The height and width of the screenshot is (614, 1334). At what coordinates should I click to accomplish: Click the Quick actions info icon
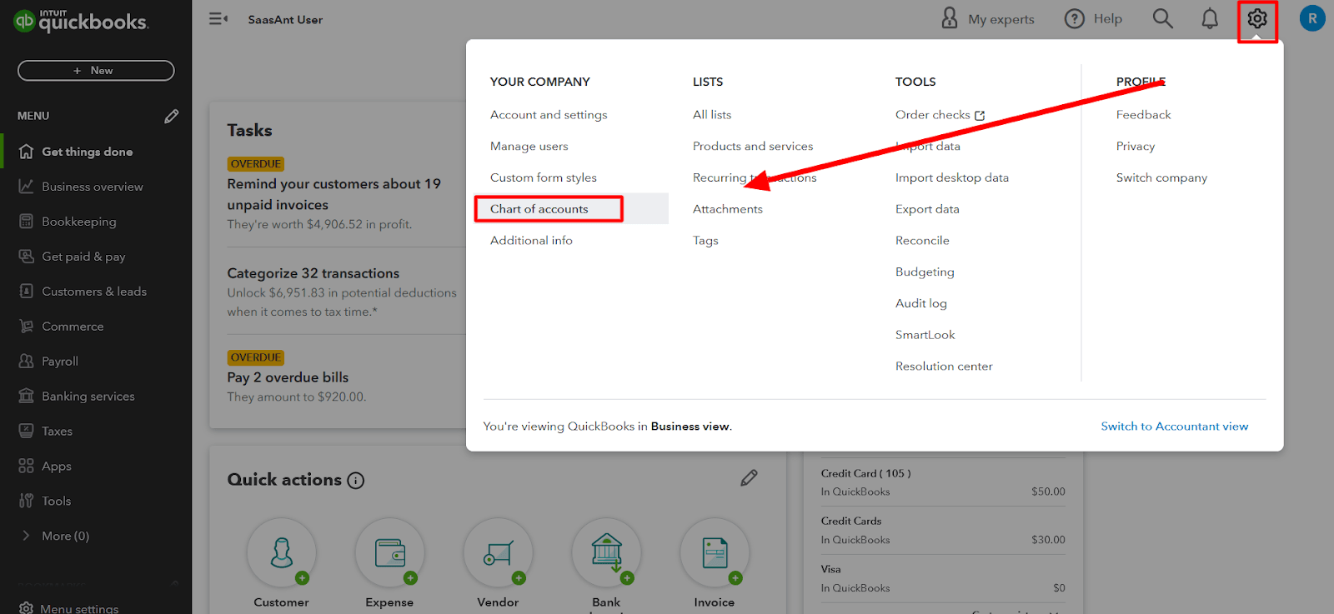click(x=356, y=481)
